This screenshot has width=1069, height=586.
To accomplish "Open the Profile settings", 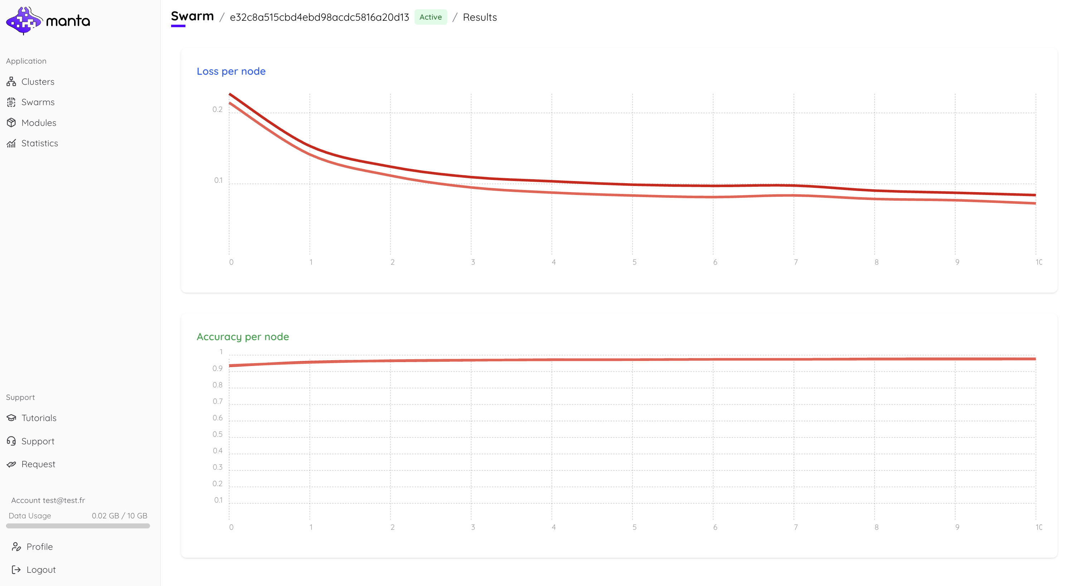I will click(x=39, y=547).
